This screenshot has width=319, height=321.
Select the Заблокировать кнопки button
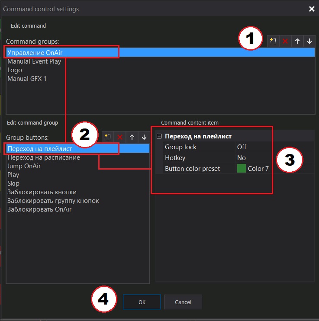point(78,192)
